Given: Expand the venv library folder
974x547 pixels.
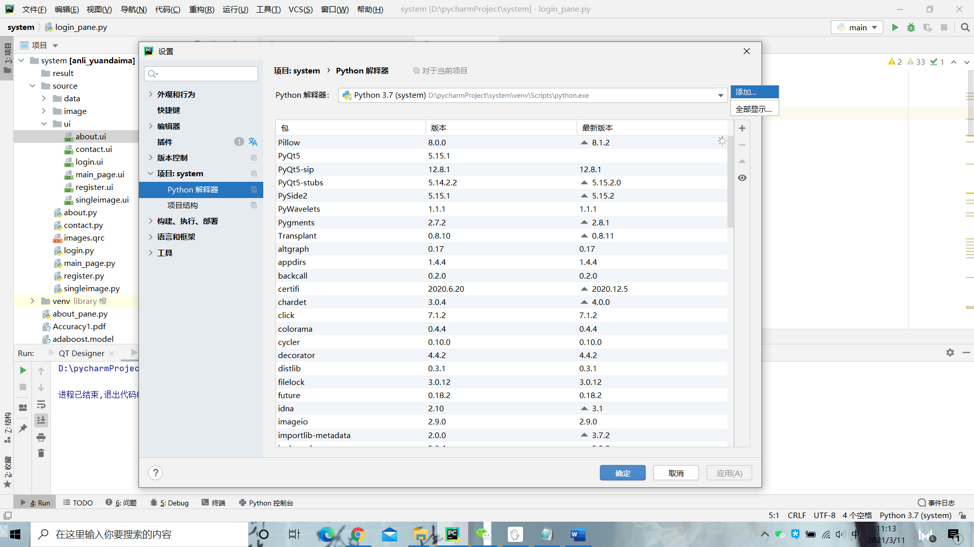Looking at the screenshot, I should pos(32,301).
